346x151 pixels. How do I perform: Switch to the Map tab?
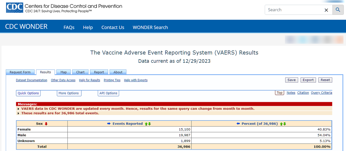click(63, 72)
